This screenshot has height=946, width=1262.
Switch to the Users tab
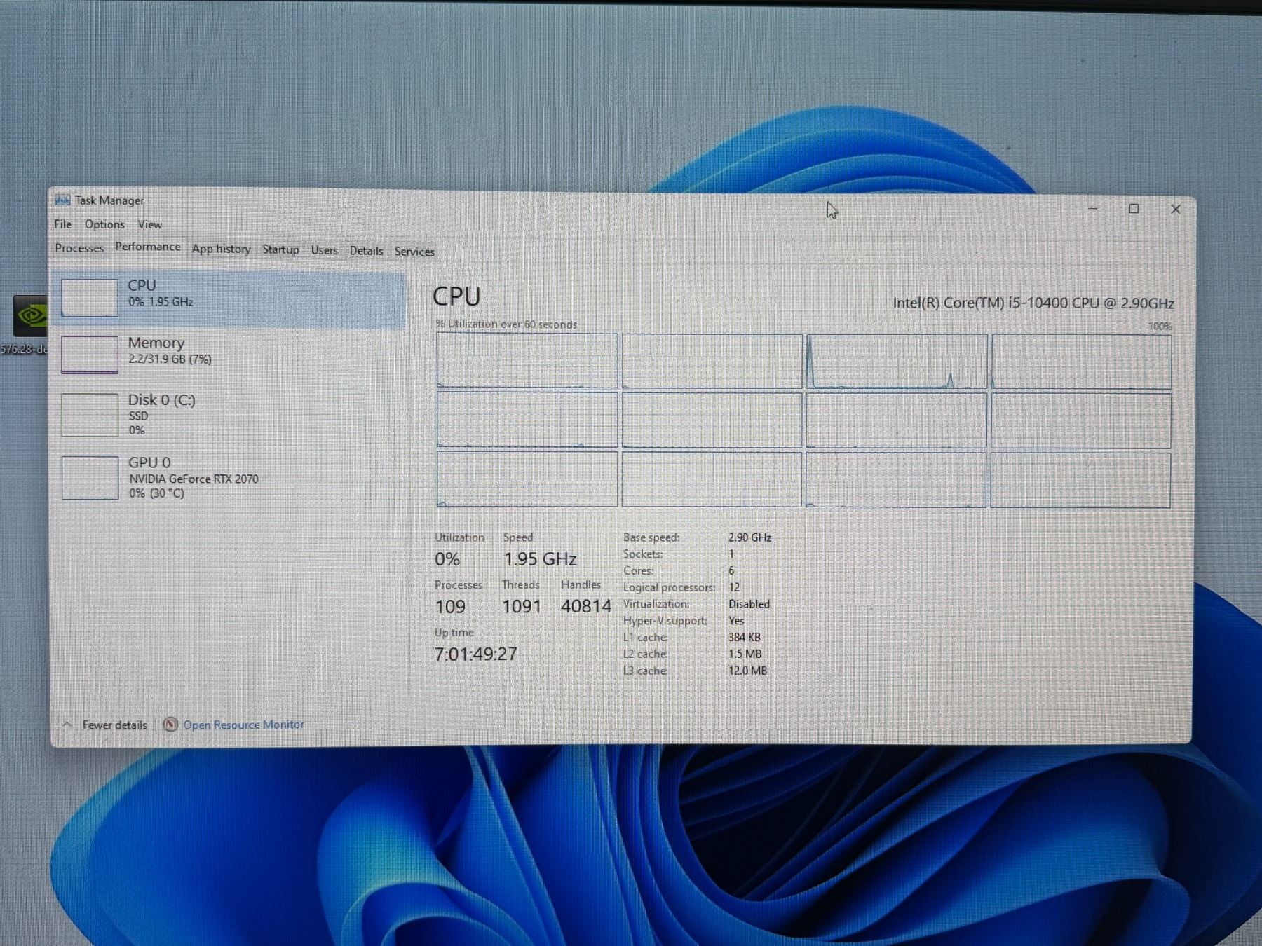coord(324,250)
